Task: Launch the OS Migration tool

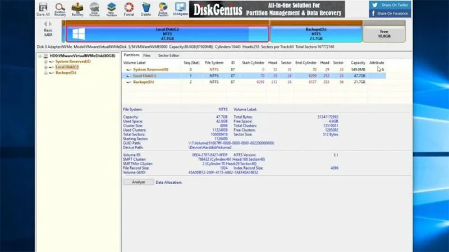Action: point(180,9)
